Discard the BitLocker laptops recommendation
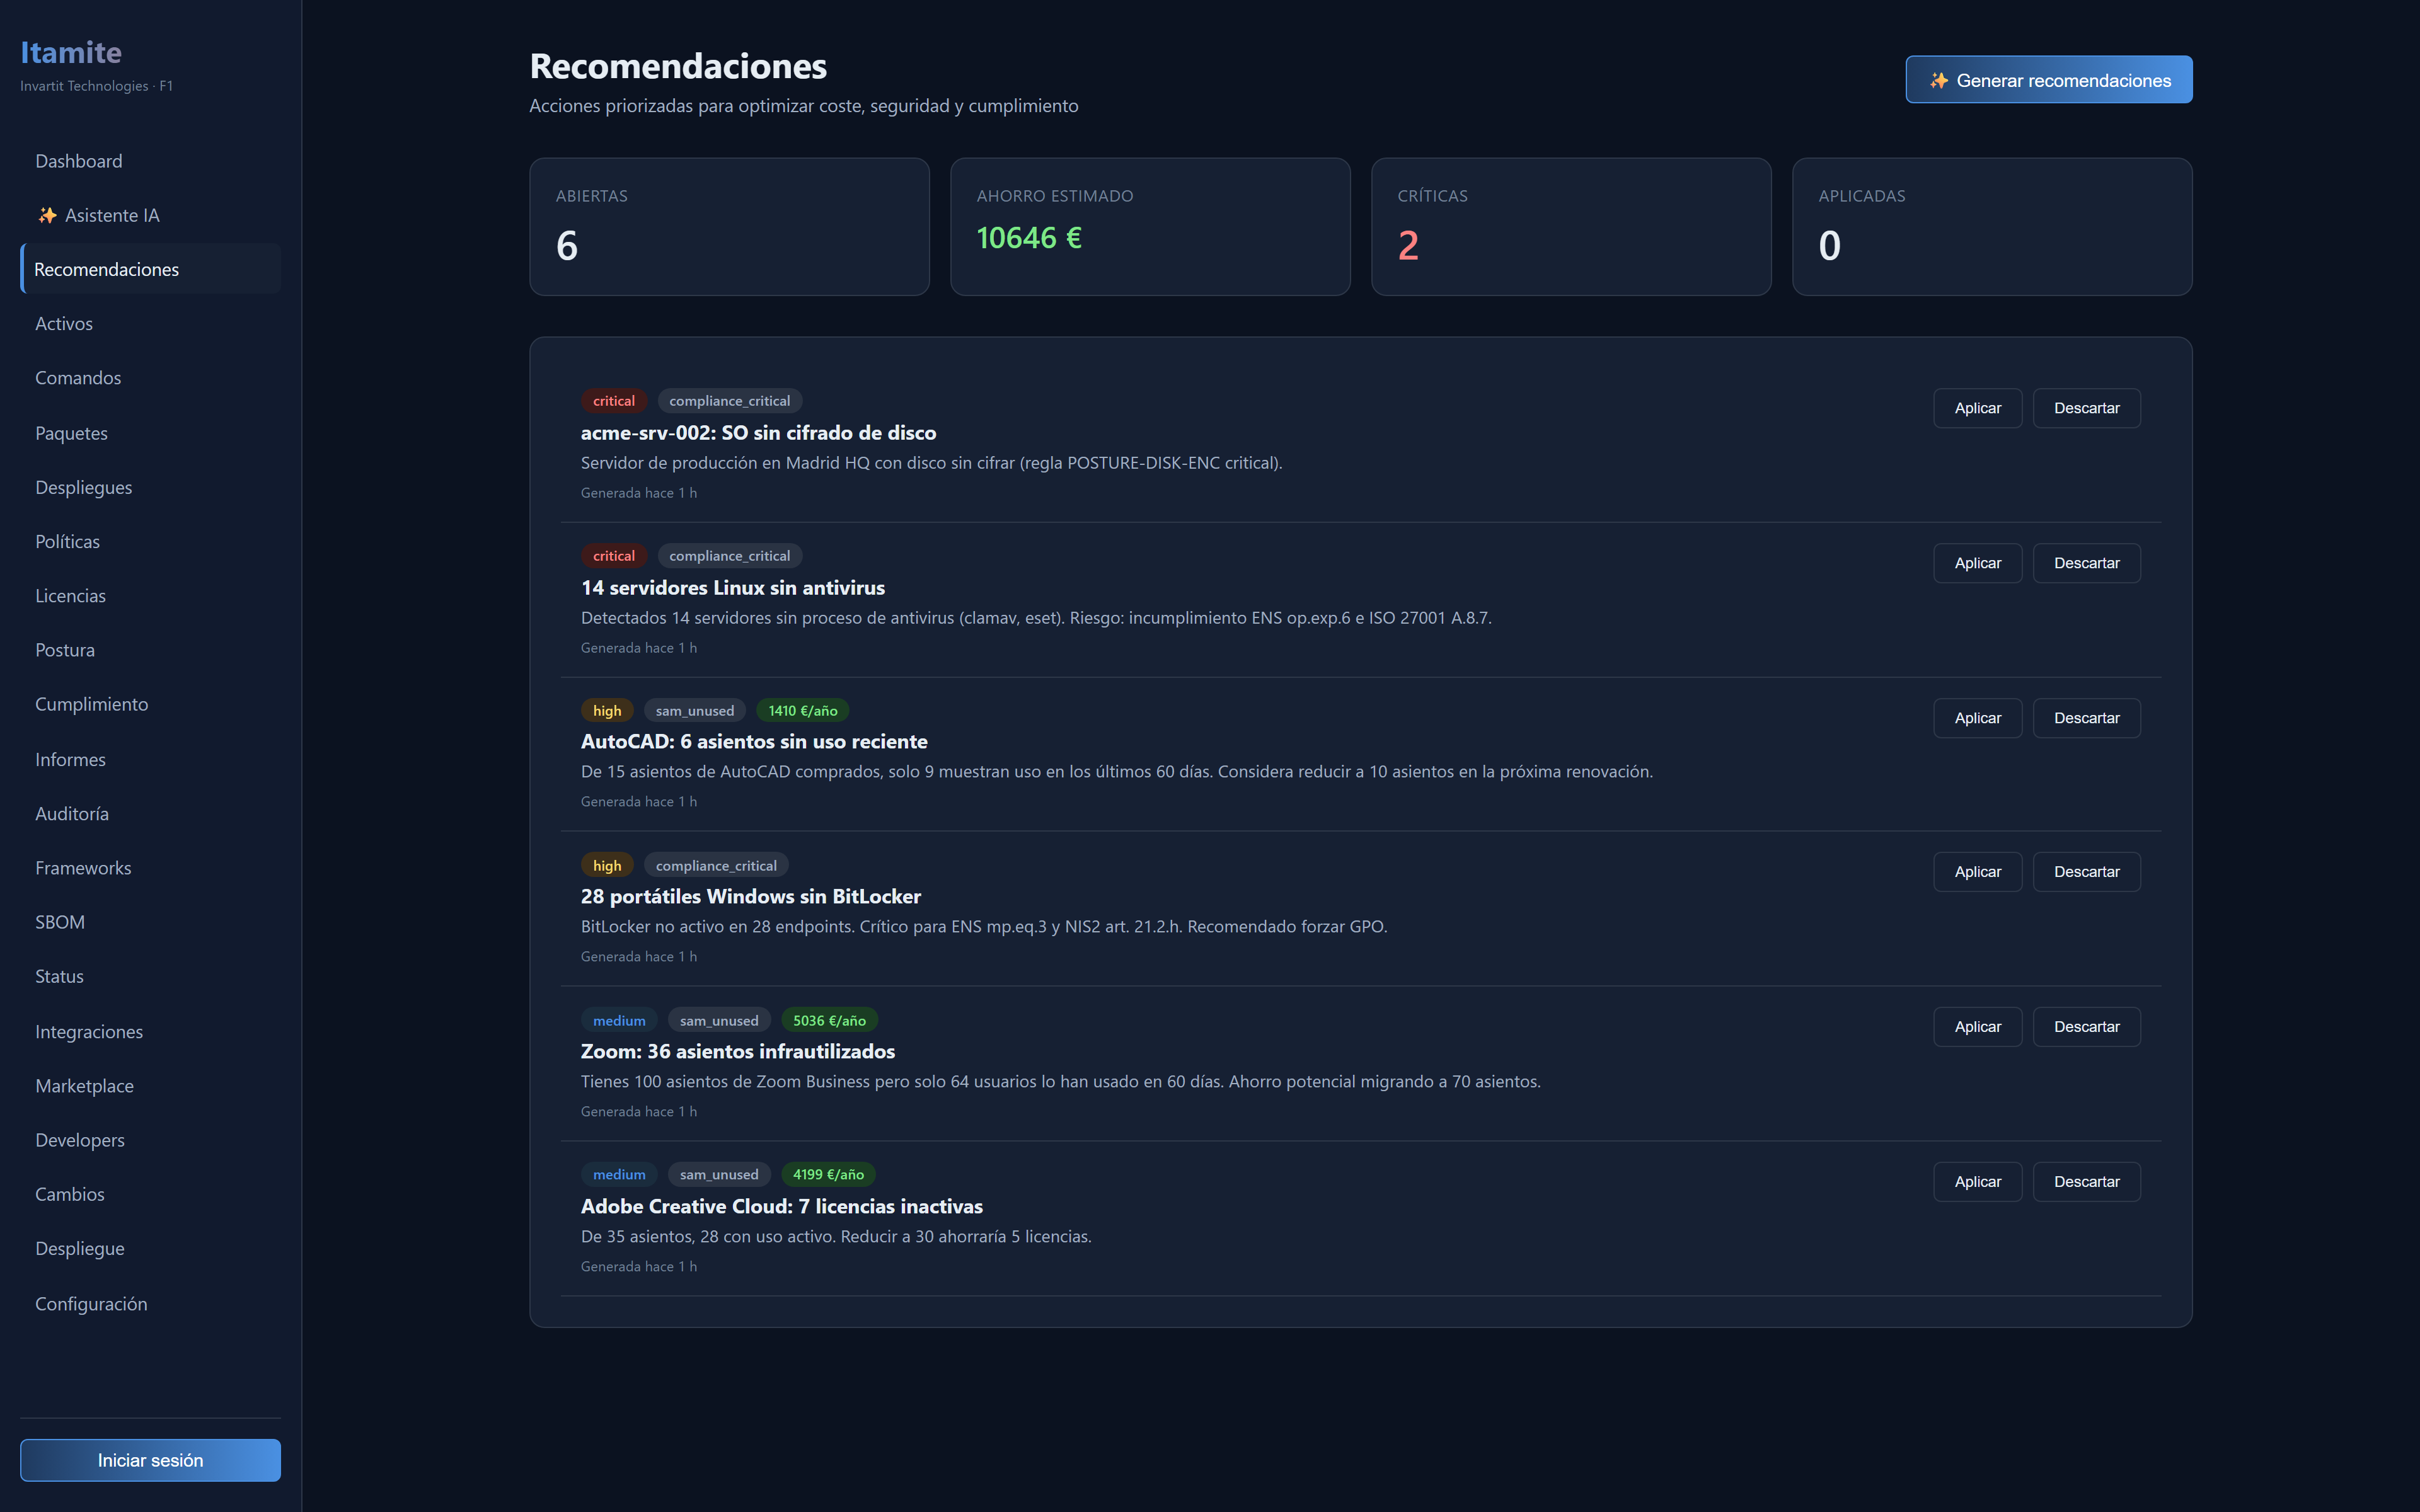This screenshot has height=1512, width=2420. [x=2086, y=872]
